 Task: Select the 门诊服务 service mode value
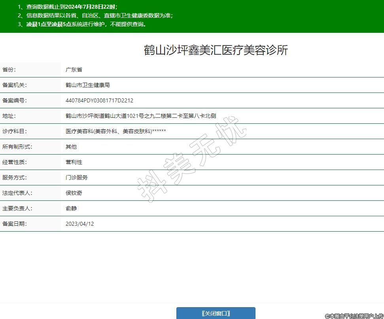point(77,177)
